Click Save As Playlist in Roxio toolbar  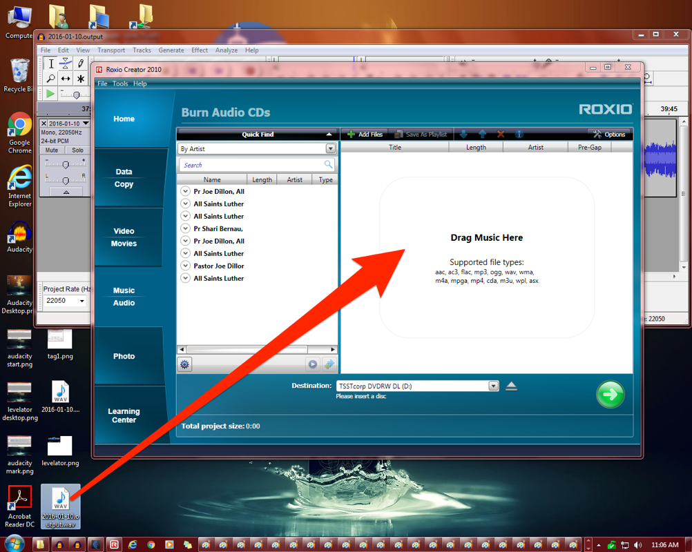(421, 134)
